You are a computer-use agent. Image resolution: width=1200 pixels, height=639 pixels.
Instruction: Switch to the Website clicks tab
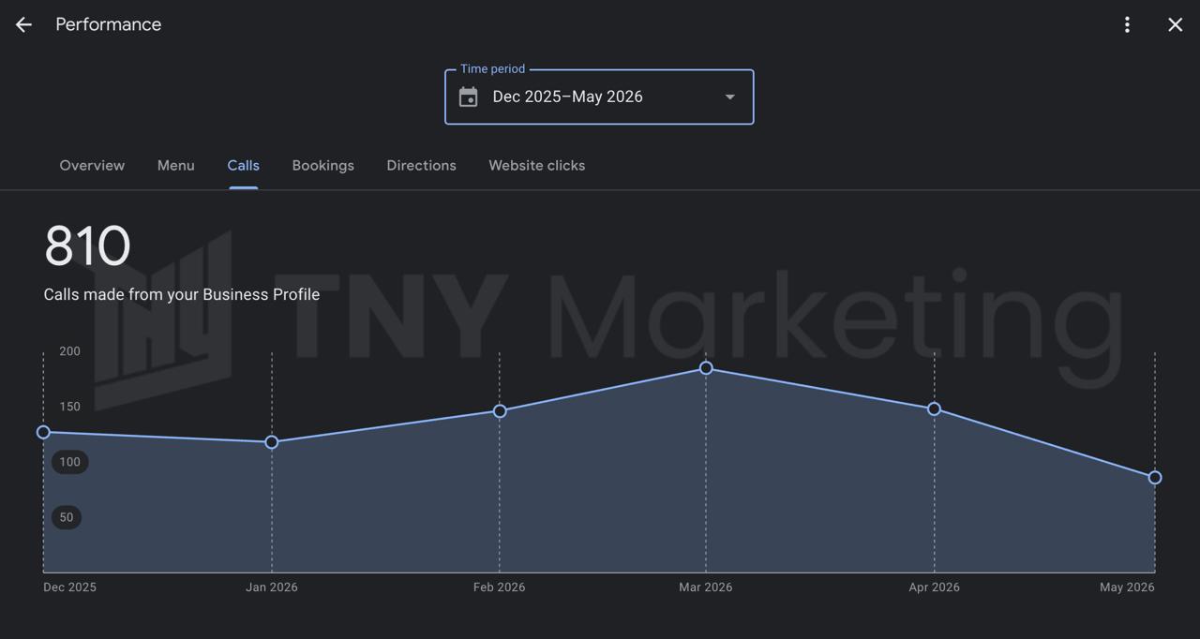point(536,165)
